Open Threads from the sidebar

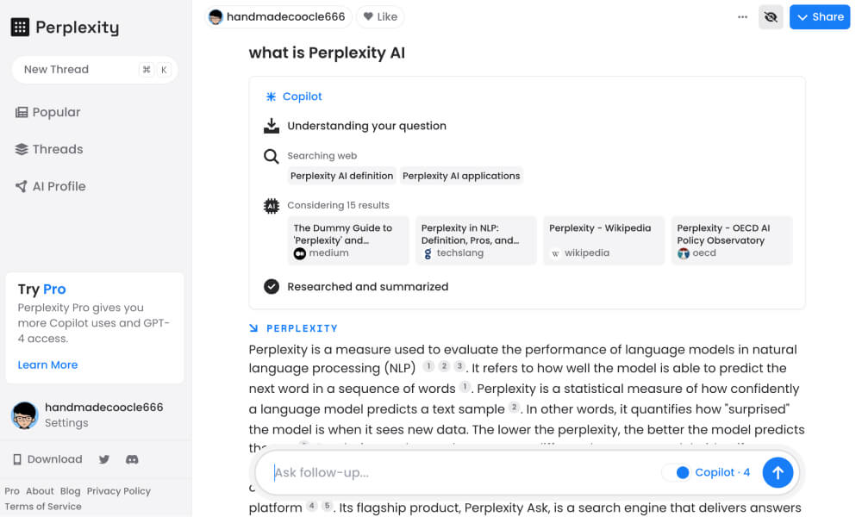click(x=49, y=148)
